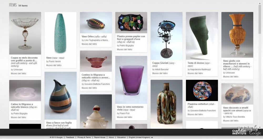
Task: Click the Report Abuse footer link
Action: tap(100, 137)
